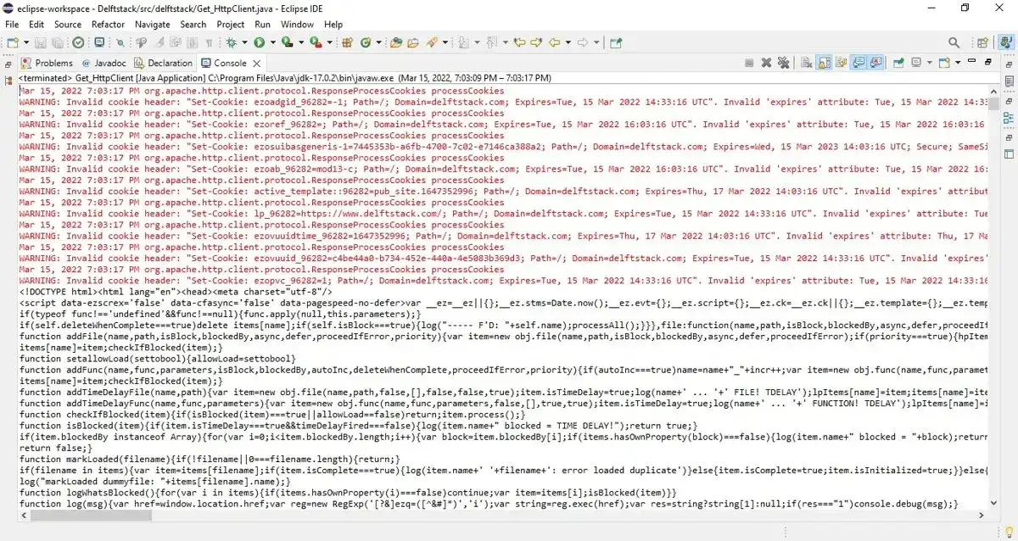The height and width of the screenshot is (541, 1018).
Task: Click the magnifier Search access icon
Action: tap(954, 42)
